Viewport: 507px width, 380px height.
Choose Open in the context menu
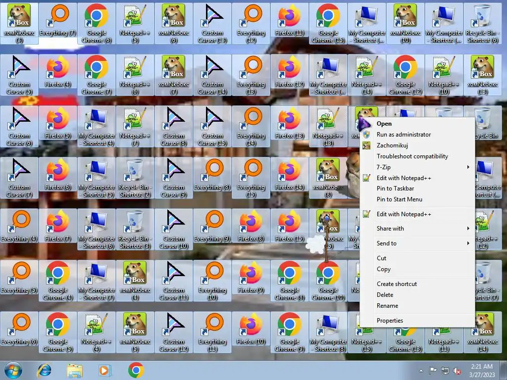pos(417,124)
